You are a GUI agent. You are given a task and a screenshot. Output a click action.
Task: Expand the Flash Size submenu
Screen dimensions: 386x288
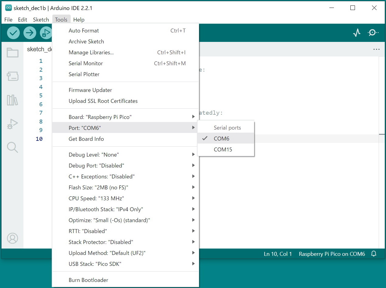point(126,187)
